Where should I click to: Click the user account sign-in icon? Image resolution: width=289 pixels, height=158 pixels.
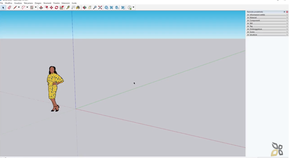130,8
